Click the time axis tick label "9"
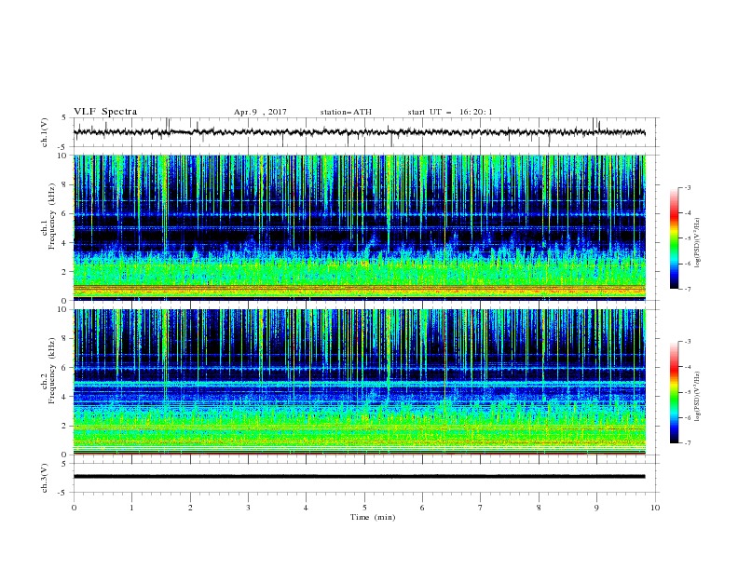 tap(596, 508)
